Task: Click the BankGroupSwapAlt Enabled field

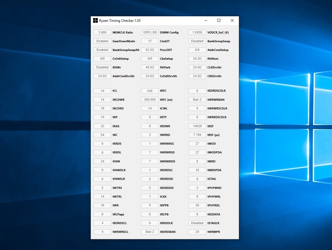Action: 102,50
